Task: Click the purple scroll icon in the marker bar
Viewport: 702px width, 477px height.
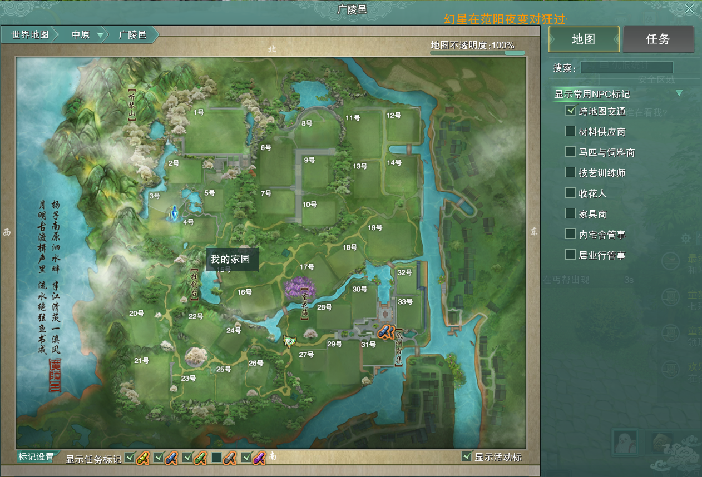Action: click(259, 458)
